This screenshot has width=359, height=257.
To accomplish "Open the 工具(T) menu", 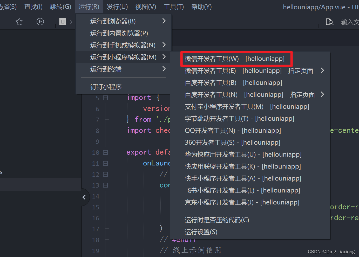I will tap(174, 7).
